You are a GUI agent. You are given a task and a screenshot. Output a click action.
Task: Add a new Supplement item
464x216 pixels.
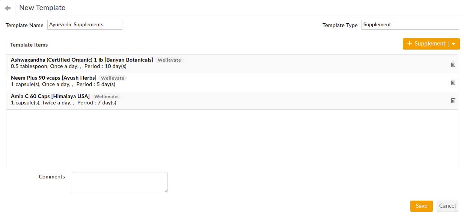click(x=426, y=44)
